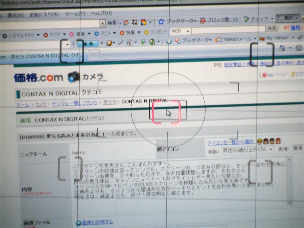Click the camera icon beside カメラ
The width and height of the screenshot is (304, 228).
click(x=74, y=77)
